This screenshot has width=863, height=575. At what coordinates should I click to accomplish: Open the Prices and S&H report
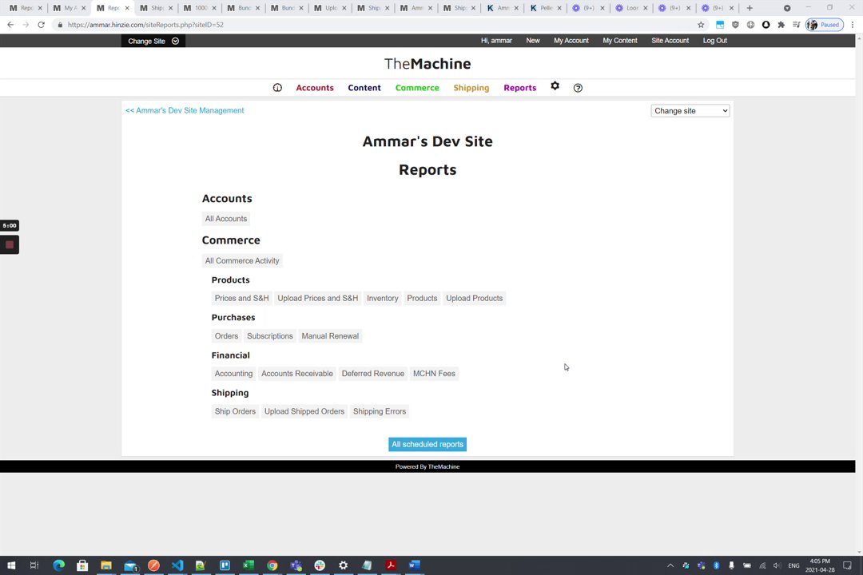coord(241,298)
